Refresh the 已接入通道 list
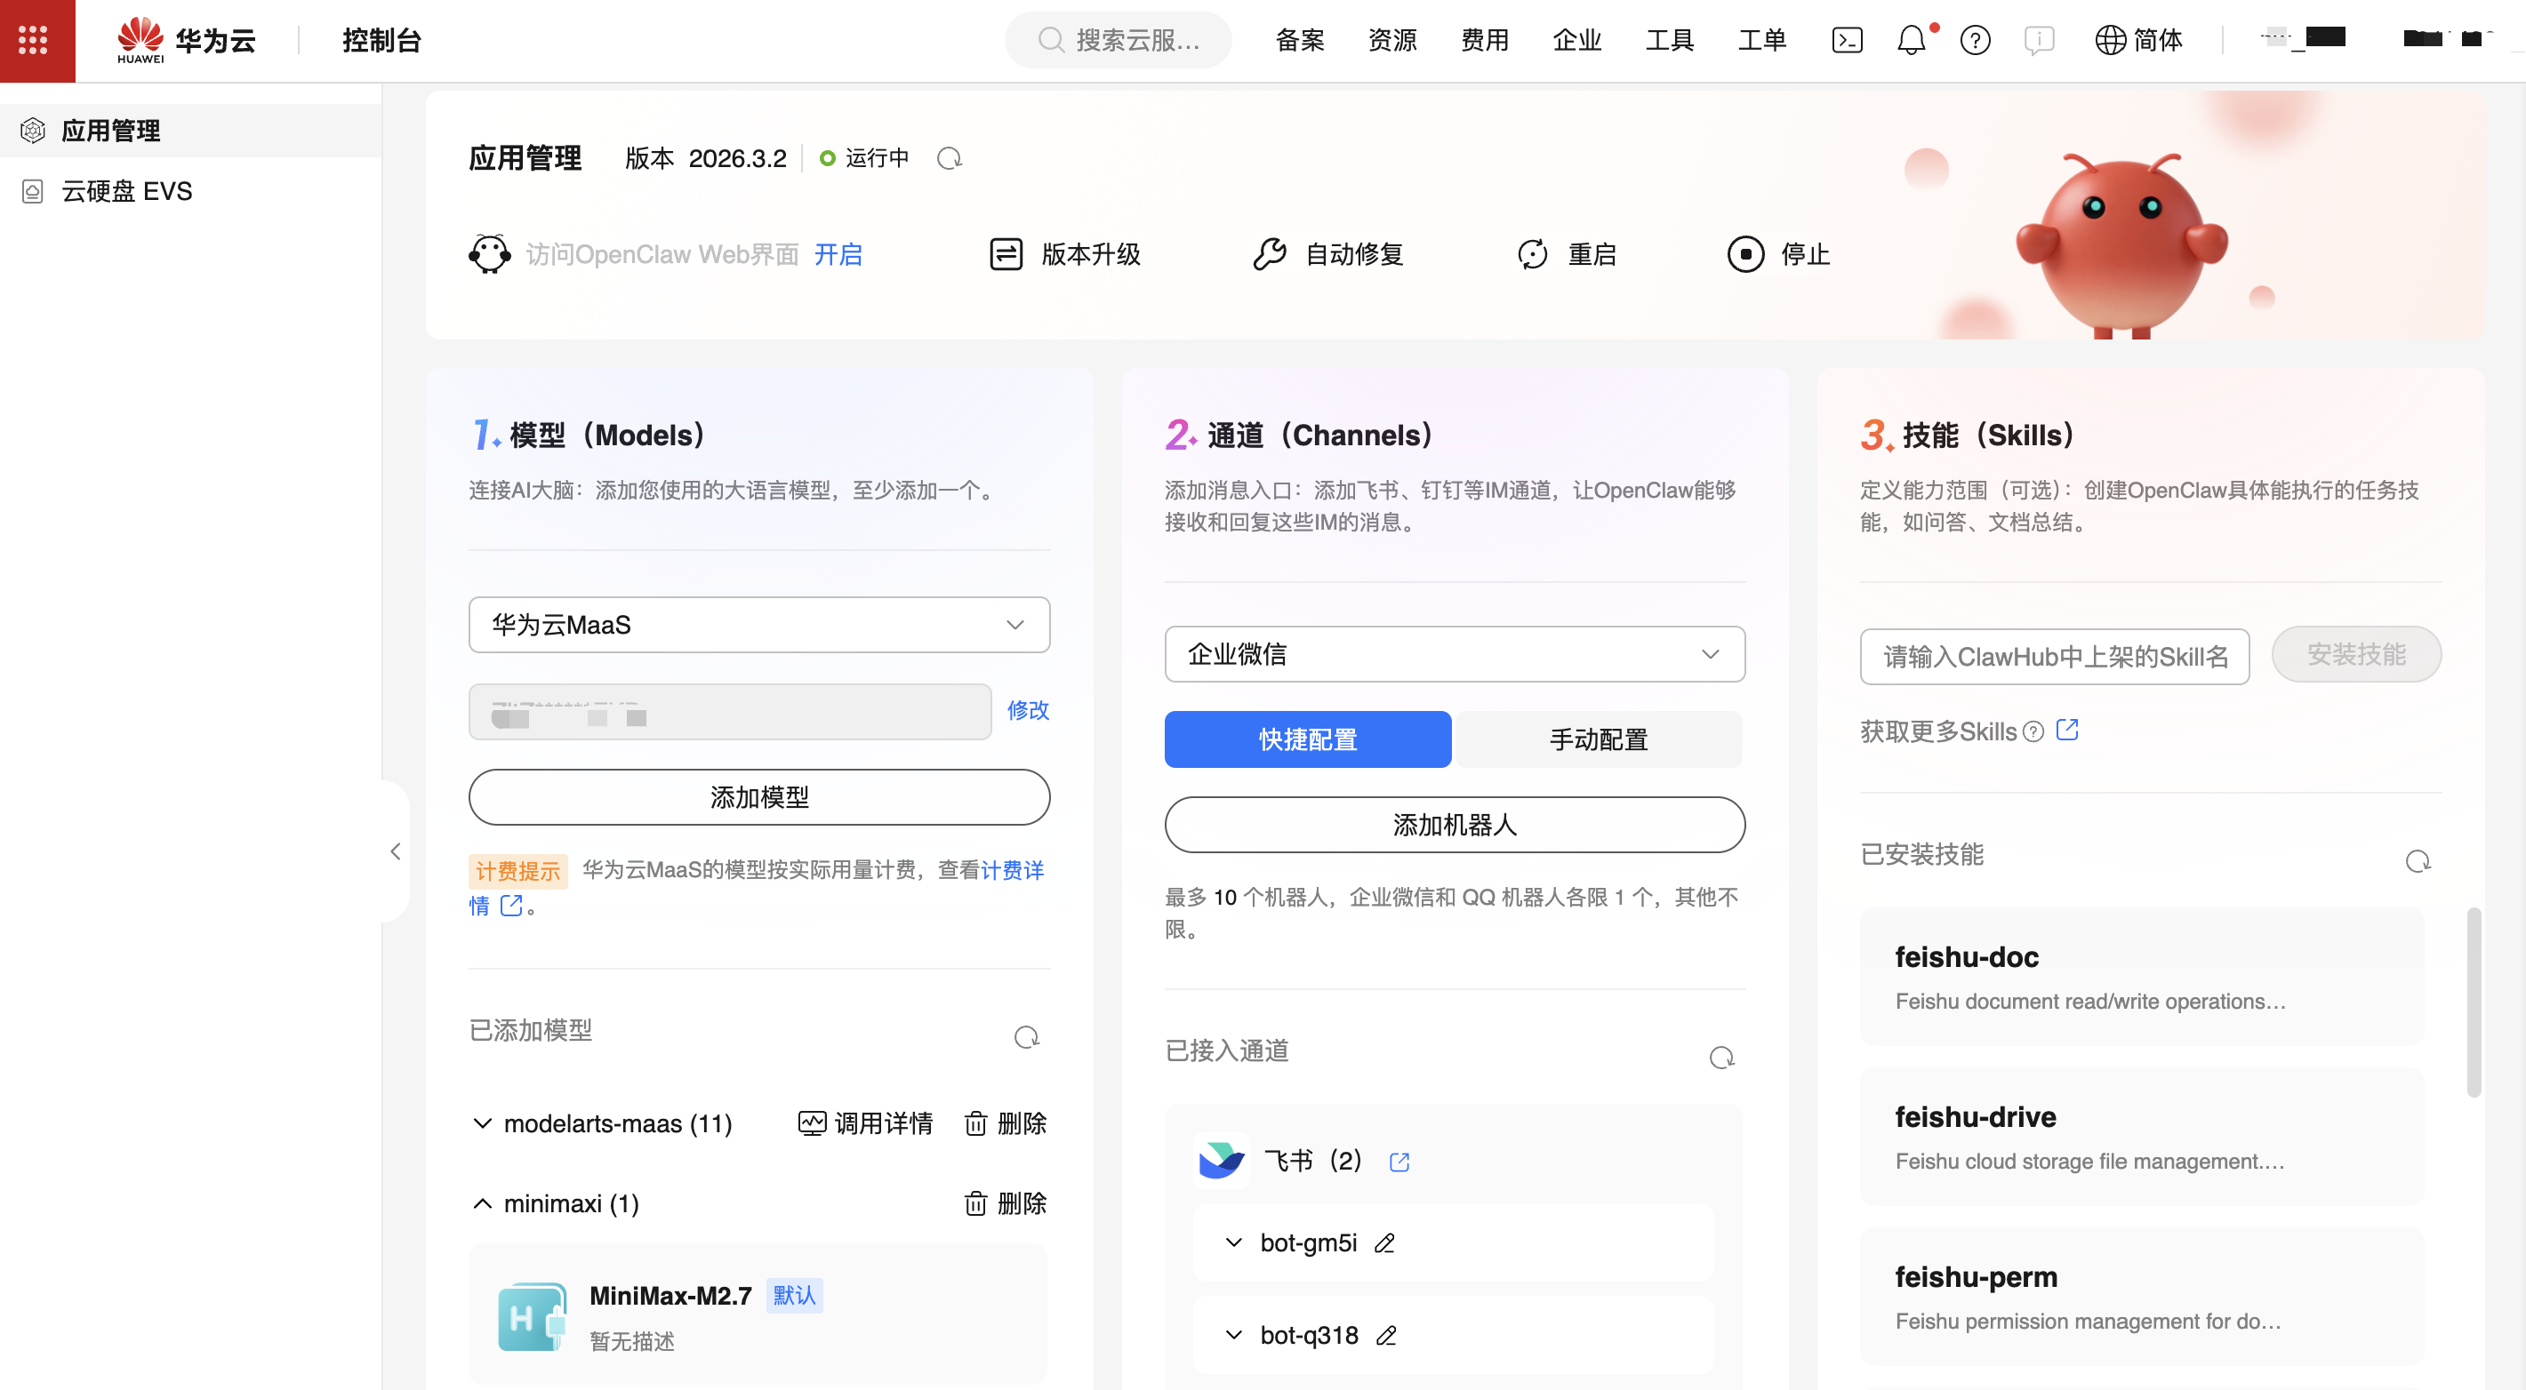 click(1721, 1057)
